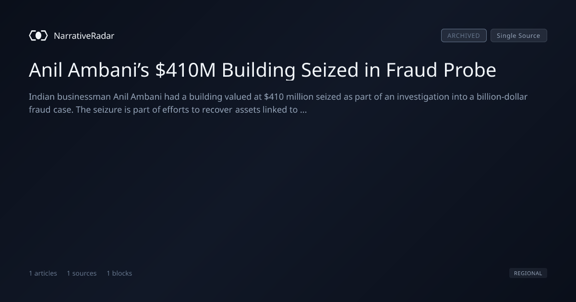Open the NarrativeRadar brand name link
Viewport: 576px width, 302px height.
click(84, 35)
